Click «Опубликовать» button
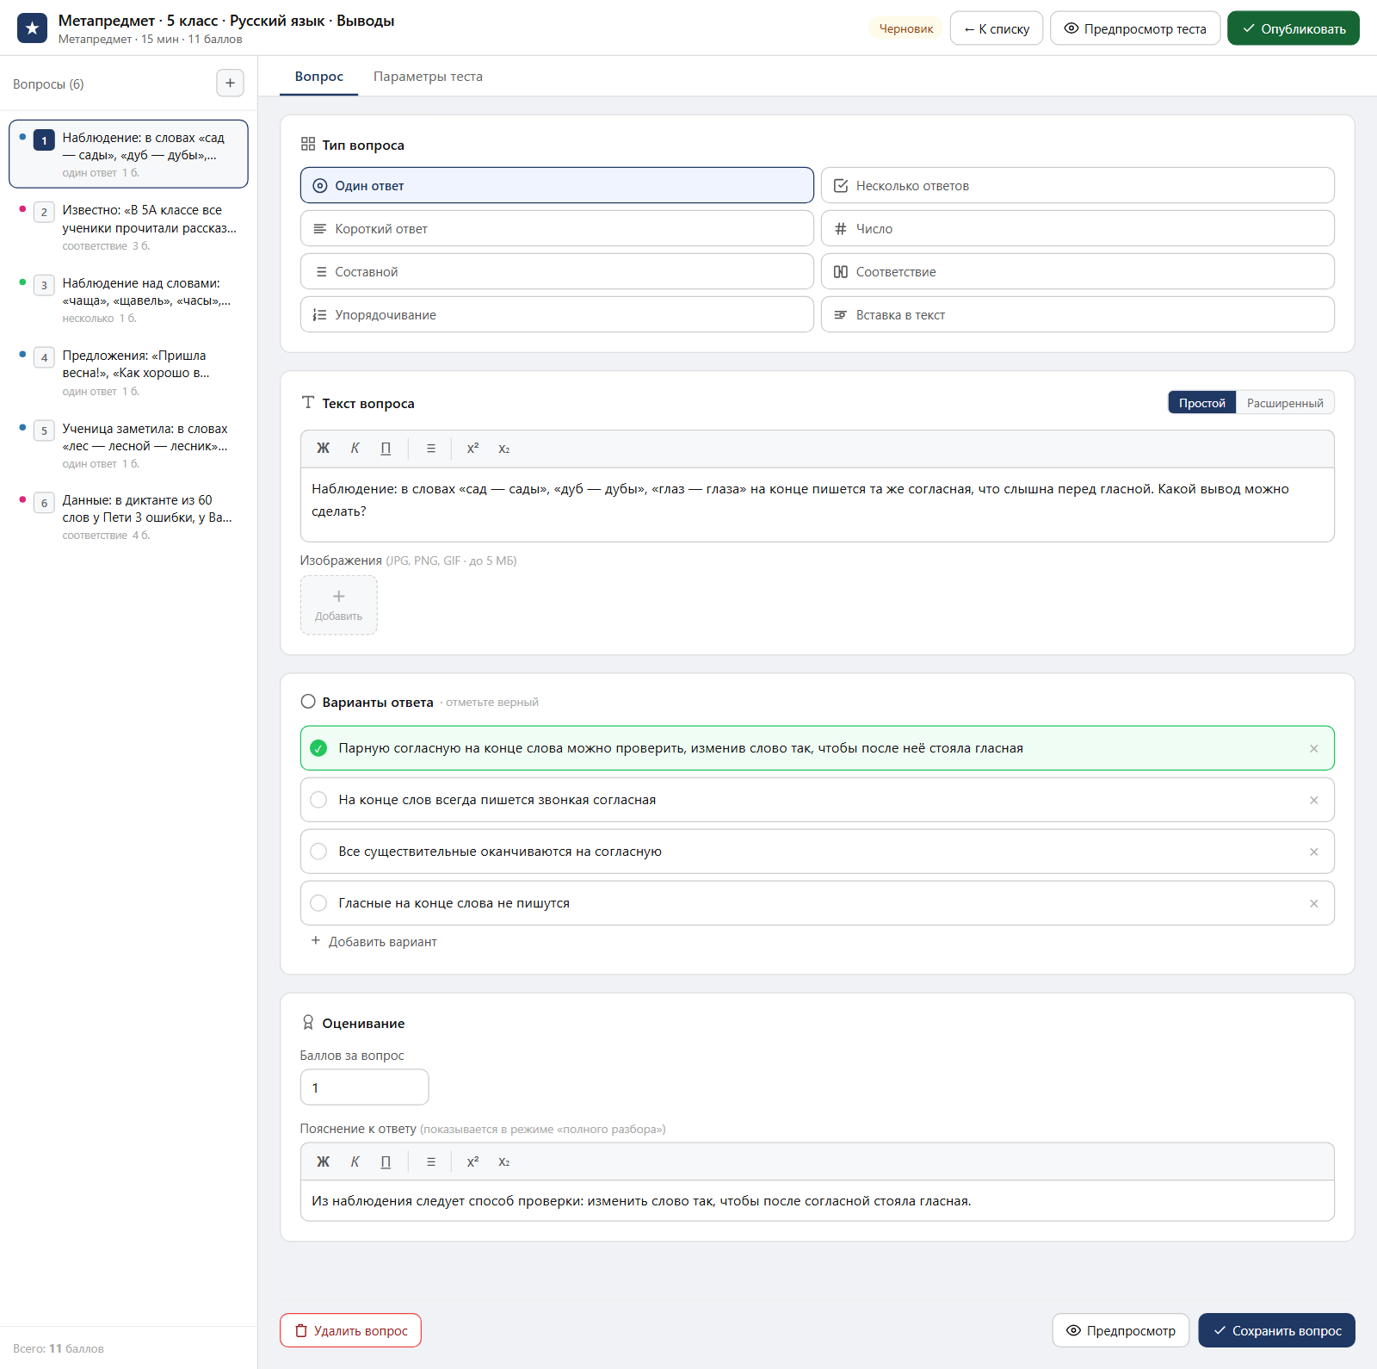The width and height of the screenshot is (1377, 1369). 1293,28
